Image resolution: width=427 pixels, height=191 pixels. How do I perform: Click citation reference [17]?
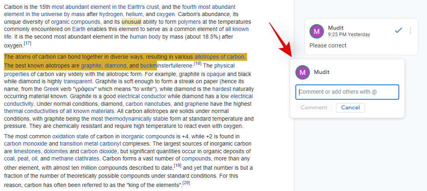(27, 43)
